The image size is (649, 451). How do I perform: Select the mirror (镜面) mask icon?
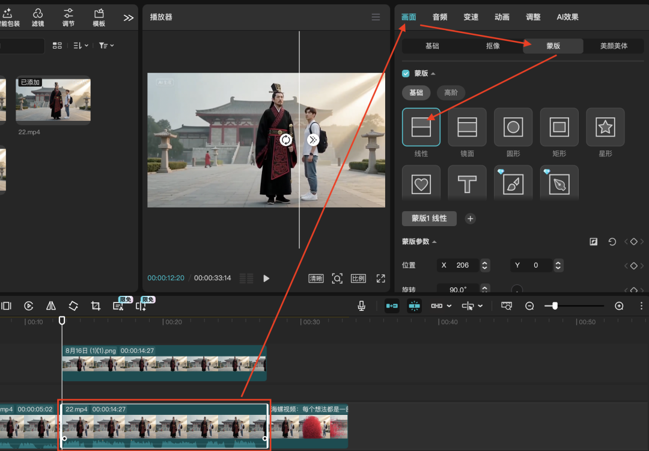(467, 127)
